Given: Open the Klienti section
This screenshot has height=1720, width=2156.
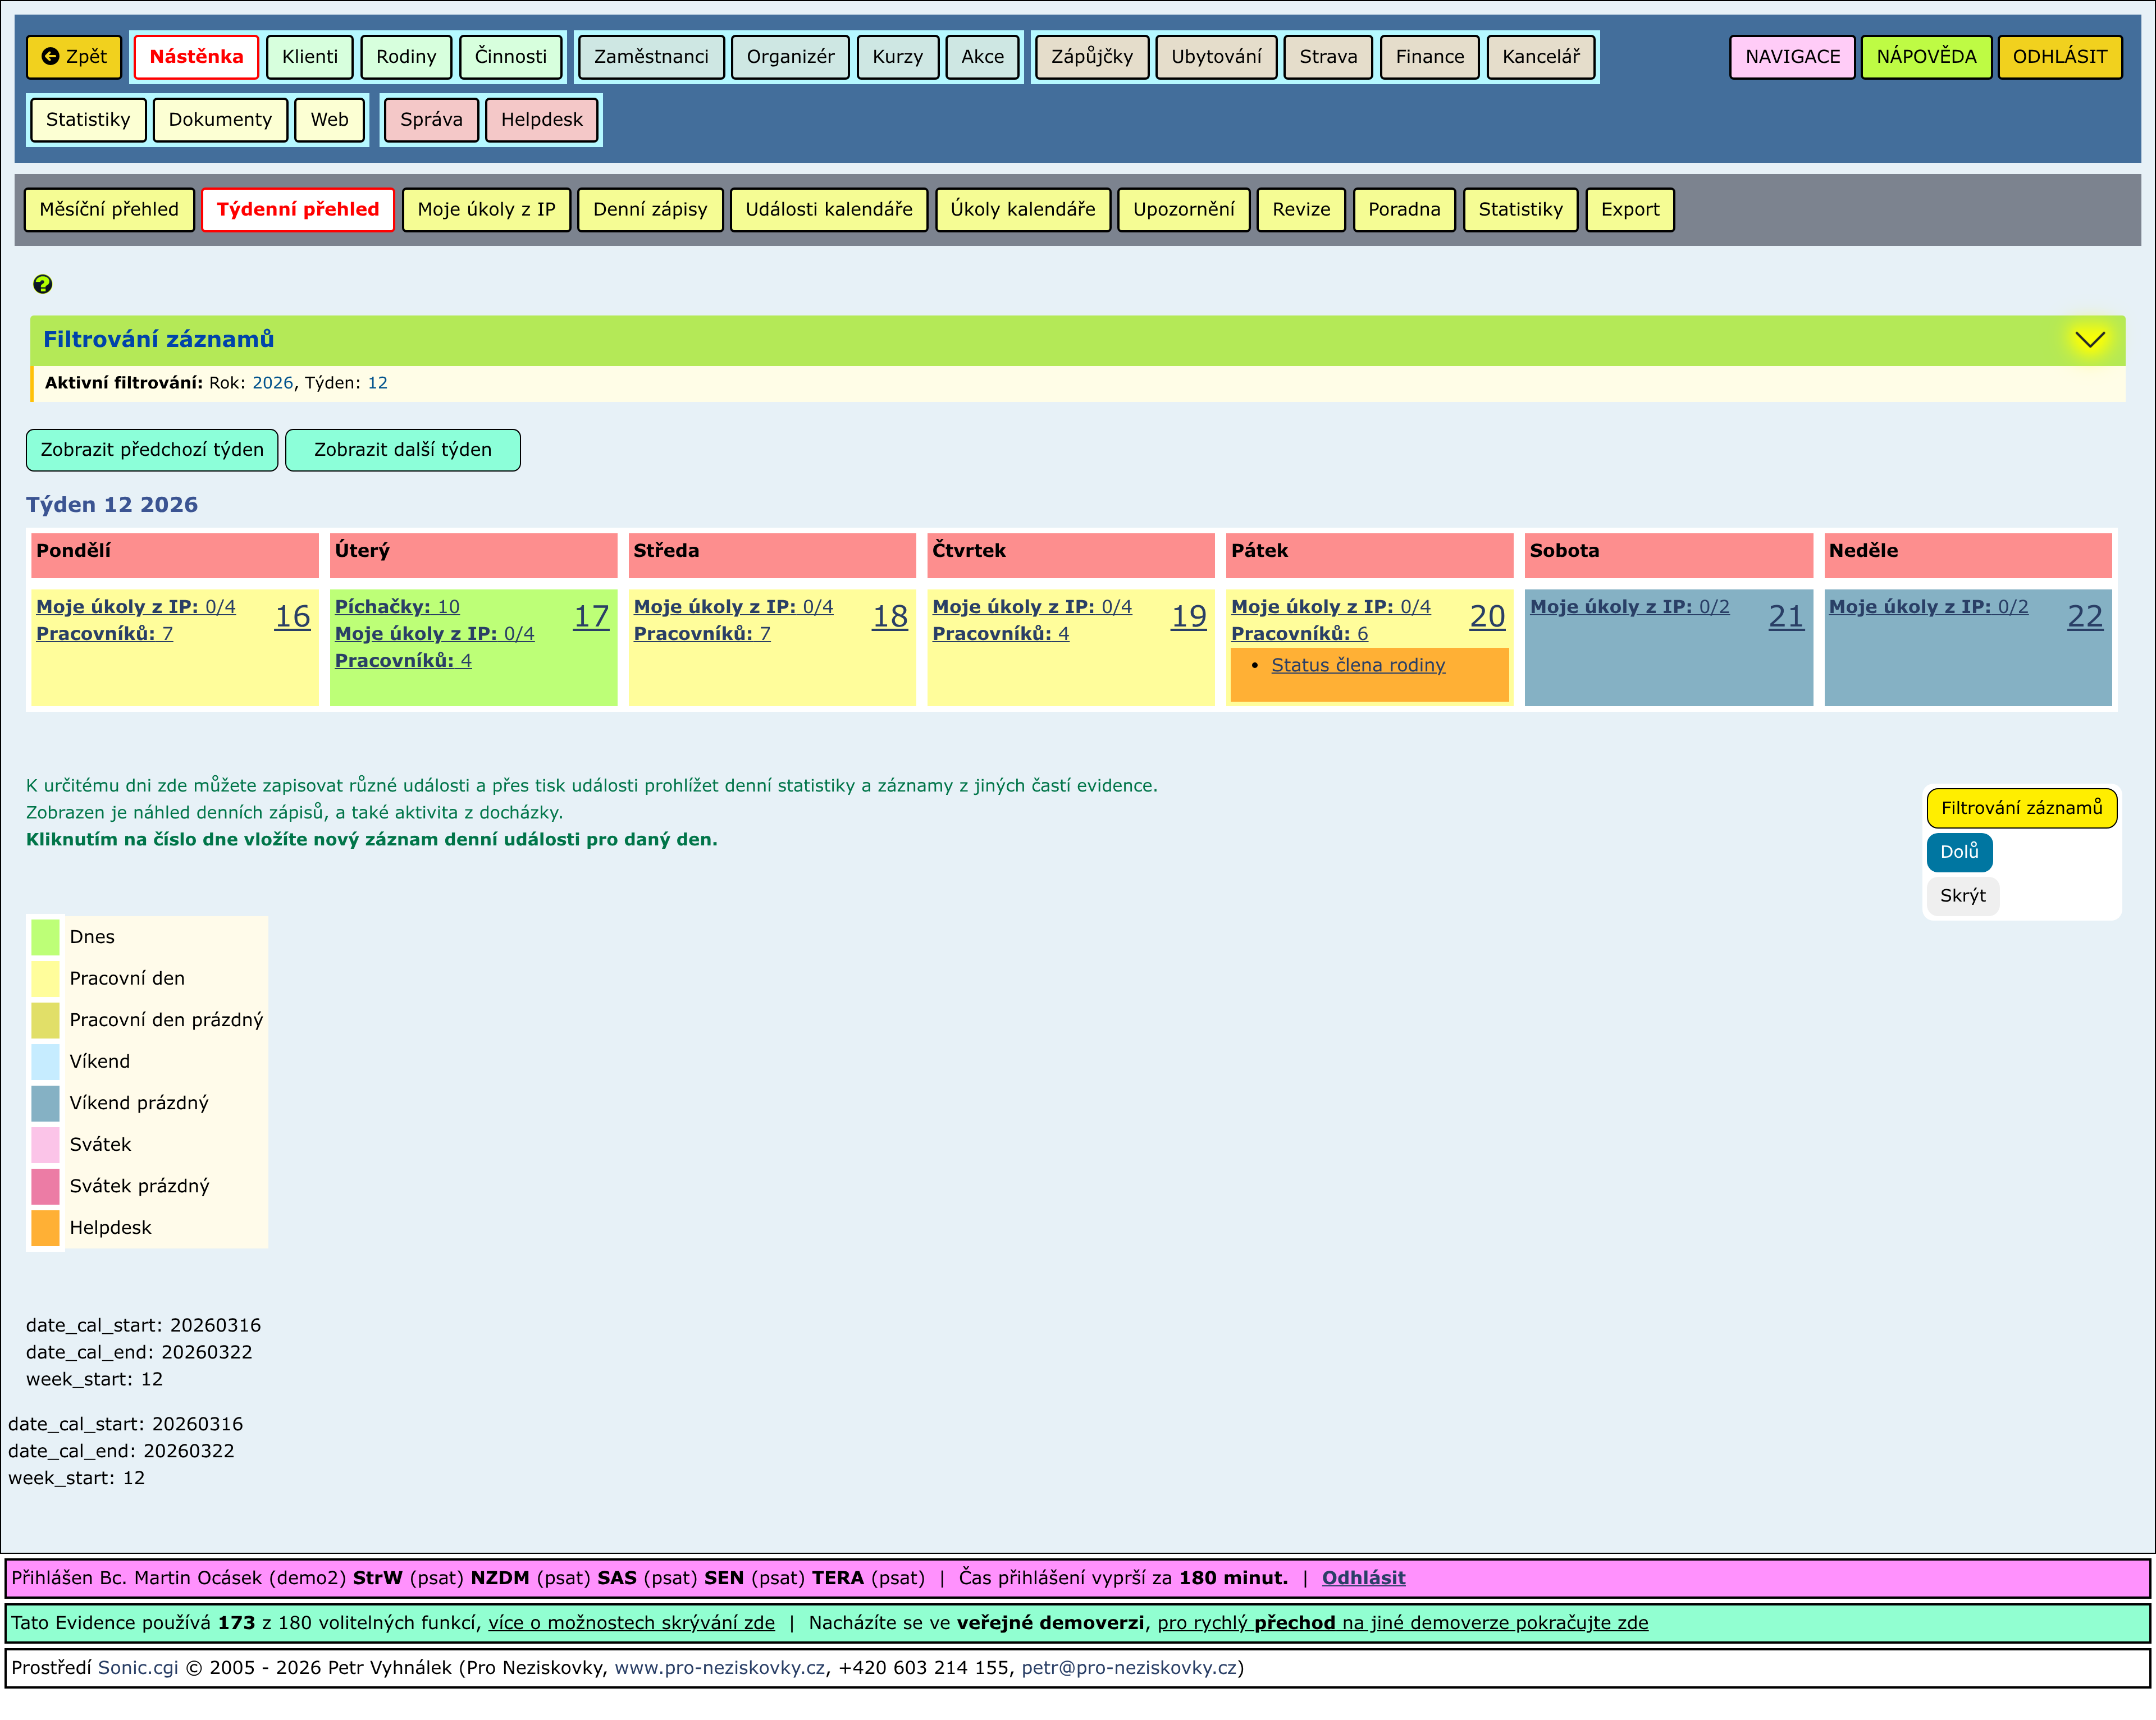Looking at the screenshot, I should point(309,57).
